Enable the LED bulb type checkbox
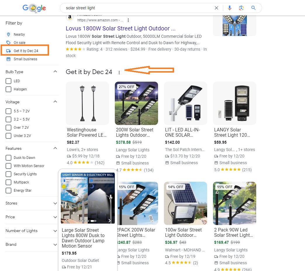This screenshot has height=271, width=305. pyautogui.click(x=8, y=81)
